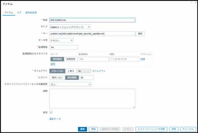Viewport: 198px width, 133px height.
Task: Click the 選択 key button
Action: click(140, 34)
